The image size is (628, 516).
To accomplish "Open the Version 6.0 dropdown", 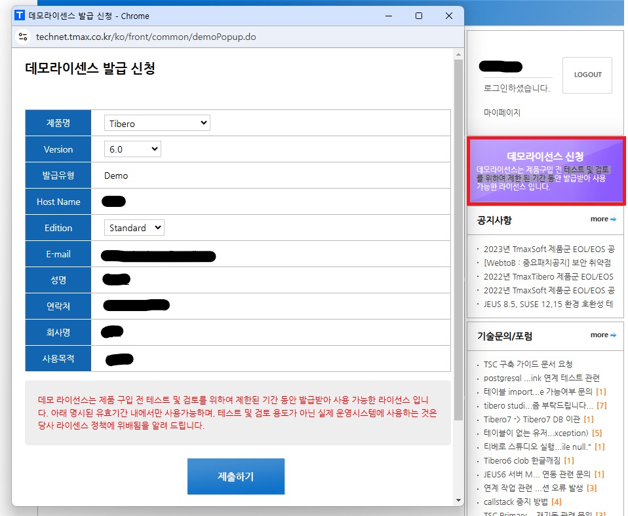I will point(132,149).
